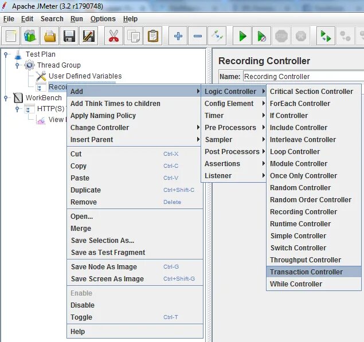Expand the Timer submenu
This screenshot has height=342, width=364.
pos(233,116)
